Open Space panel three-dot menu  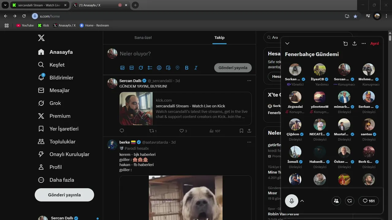[364, 43]
